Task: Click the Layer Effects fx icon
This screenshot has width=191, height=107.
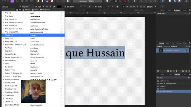Action: [x=174, y=71]
